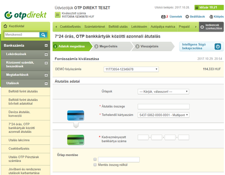
Task: Open the Beállítások link
Action: [x=197, y=16]
